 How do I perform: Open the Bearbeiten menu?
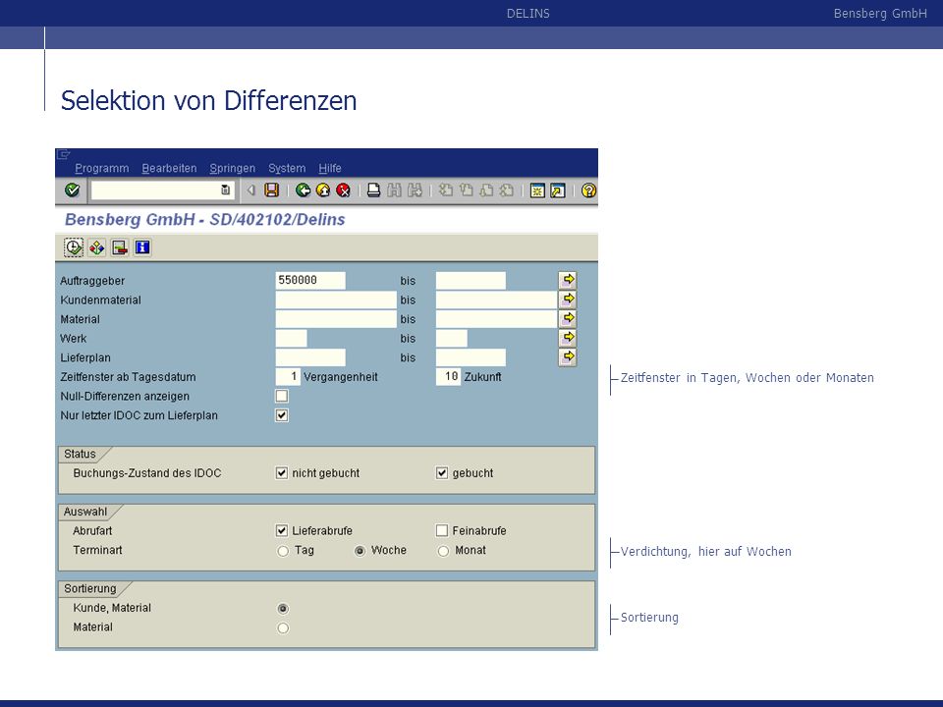click(x=169, y=168)
